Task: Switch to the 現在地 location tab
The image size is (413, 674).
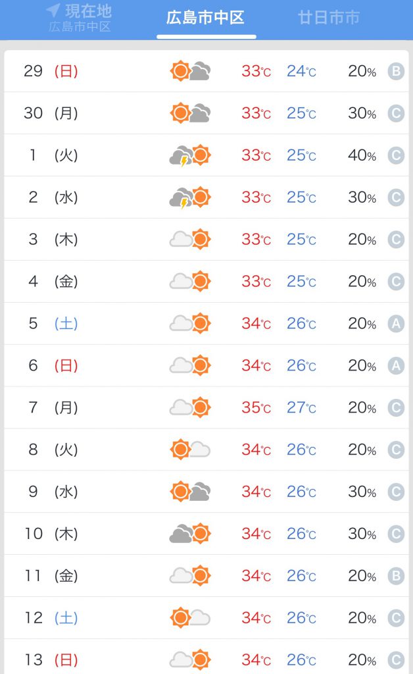Action: (x=80, y=18)
